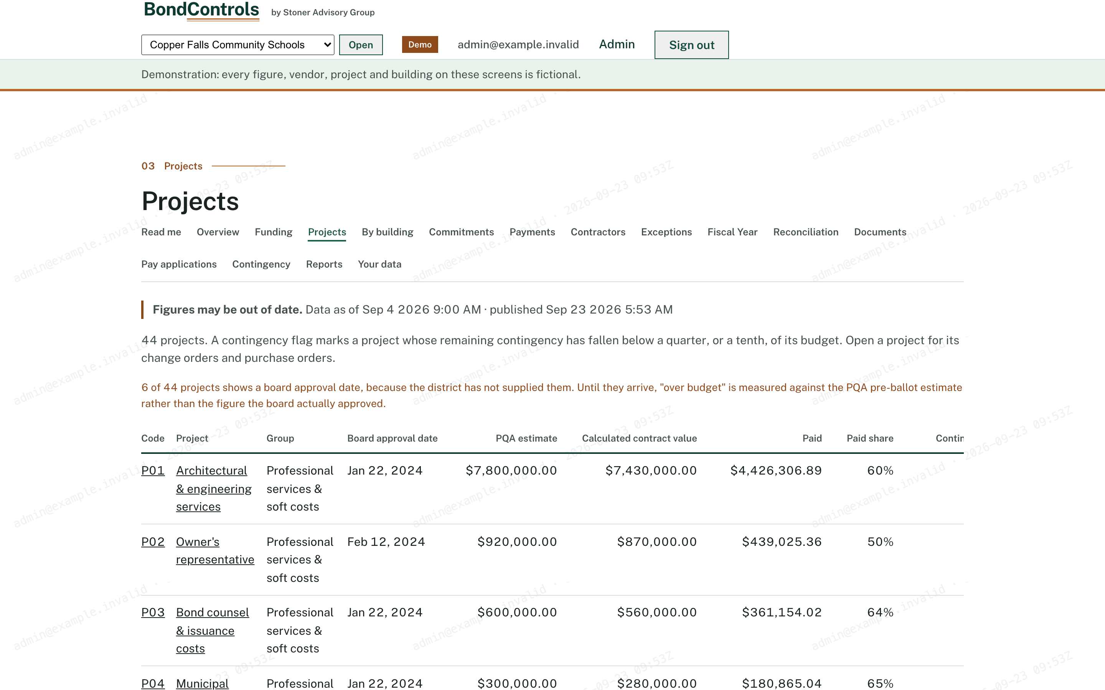
Task: Click the Board approval date column header
Action: pos(392,438)
